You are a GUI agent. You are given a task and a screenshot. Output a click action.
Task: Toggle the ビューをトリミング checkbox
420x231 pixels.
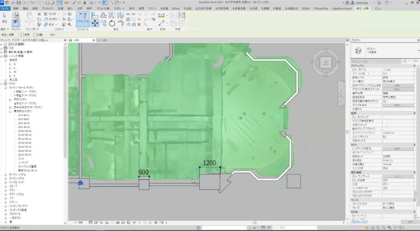point(384,116)
